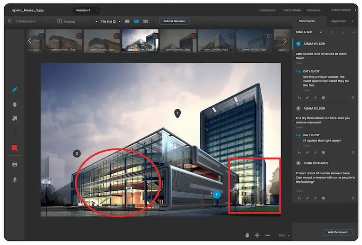Open the red color swatch picker

tap(15, 148)
